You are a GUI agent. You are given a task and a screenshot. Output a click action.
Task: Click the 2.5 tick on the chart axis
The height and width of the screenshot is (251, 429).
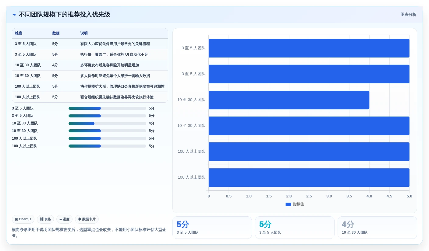[309, 196]
